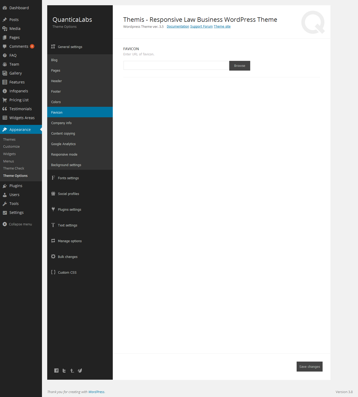Click the Settings sliders icon

(5, 213)
